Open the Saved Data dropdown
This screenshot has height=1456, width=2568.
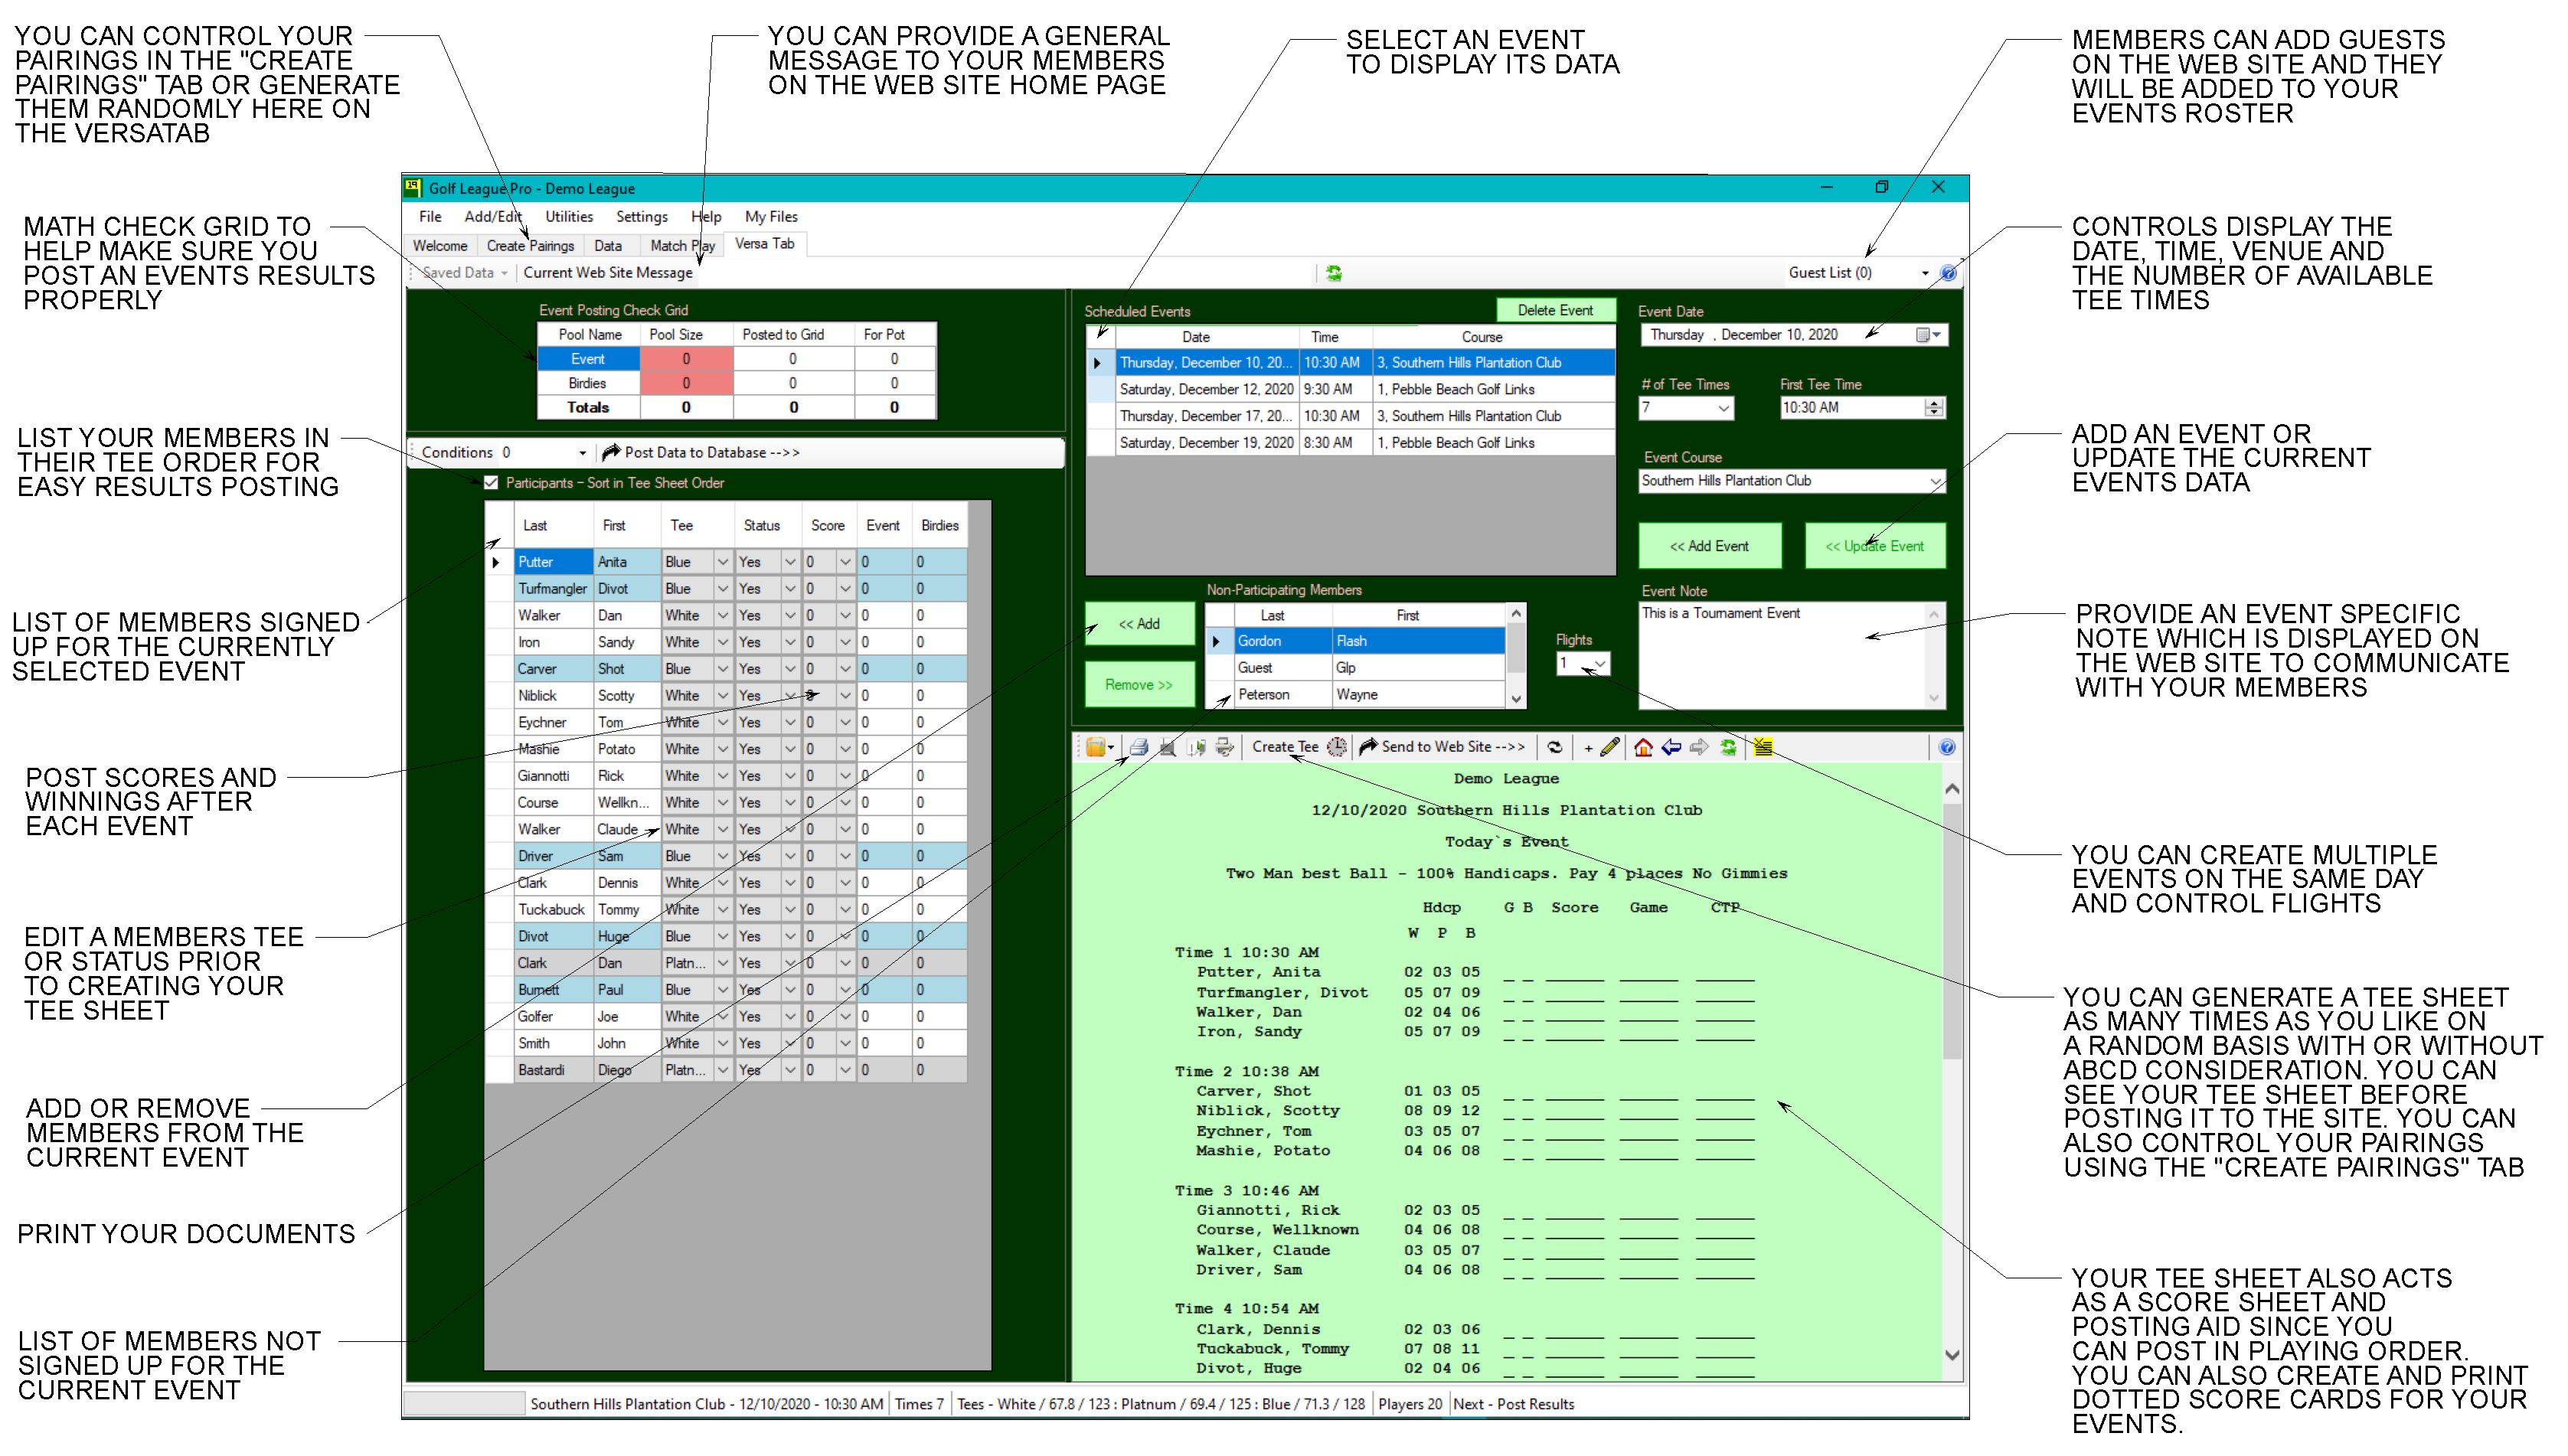click(505, 273)
